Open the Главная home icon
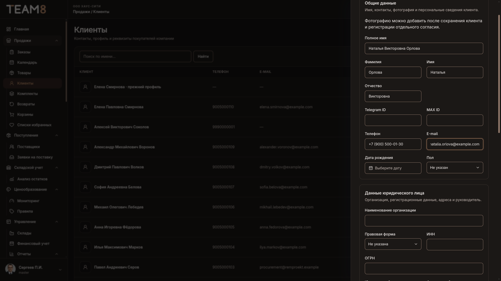The image size is (501, 281). click(9, 29)
